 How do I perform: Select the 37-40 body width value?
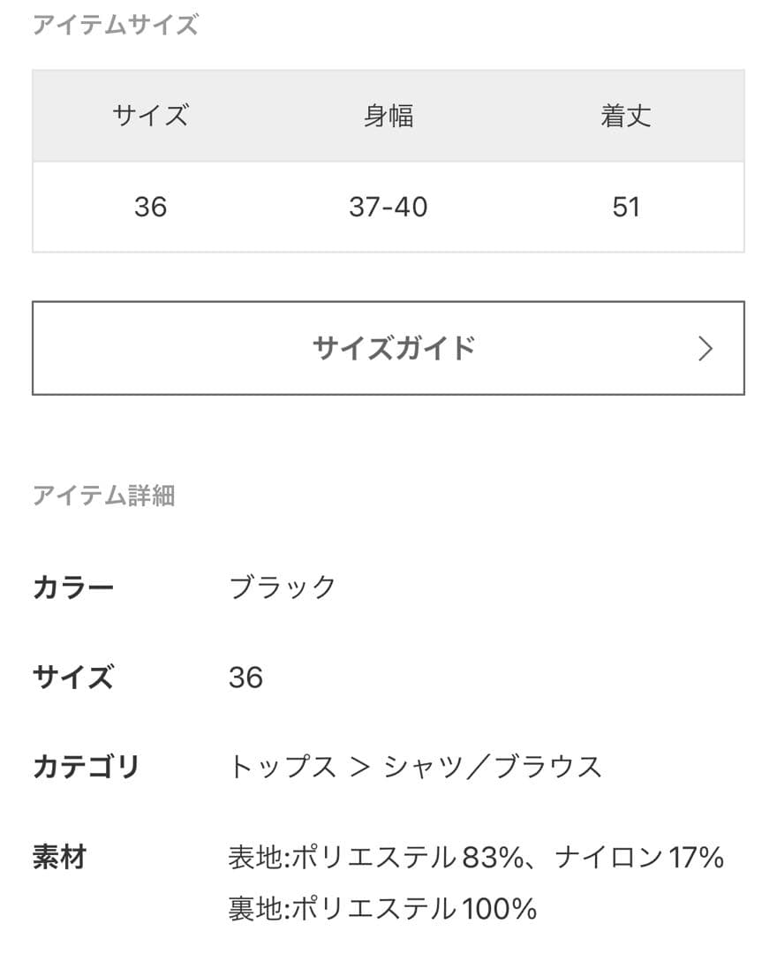pyautogui.click(x=388, y=207)
